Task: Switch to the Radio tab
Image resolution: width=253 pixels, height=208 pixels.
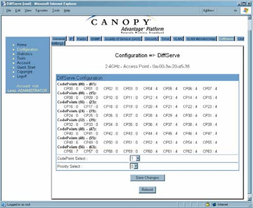Action: point(82,39)
